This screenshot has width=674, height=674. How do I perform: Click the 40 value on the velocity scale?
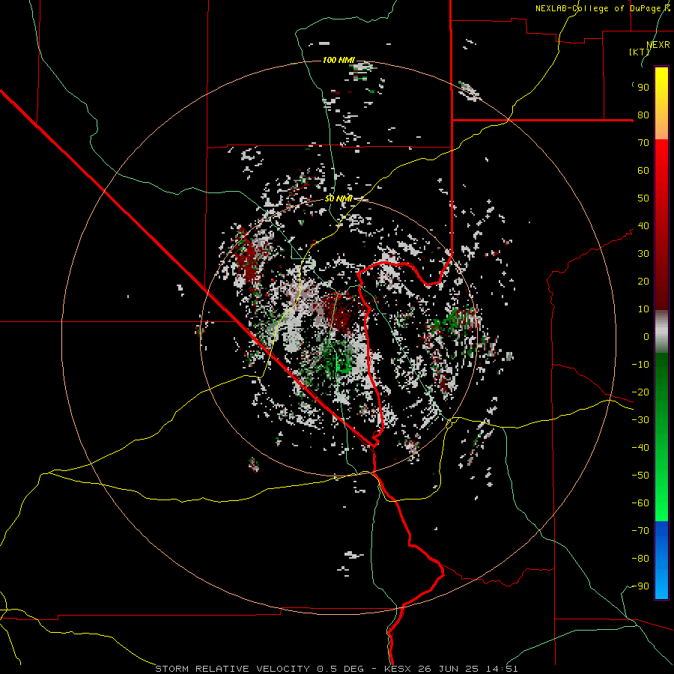(643, 226)
